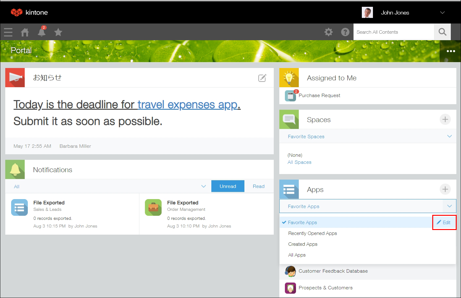This screenshot has width=461, height=298.
Task: Open the Portal options ellipsis menu
Action: point(450,51)
